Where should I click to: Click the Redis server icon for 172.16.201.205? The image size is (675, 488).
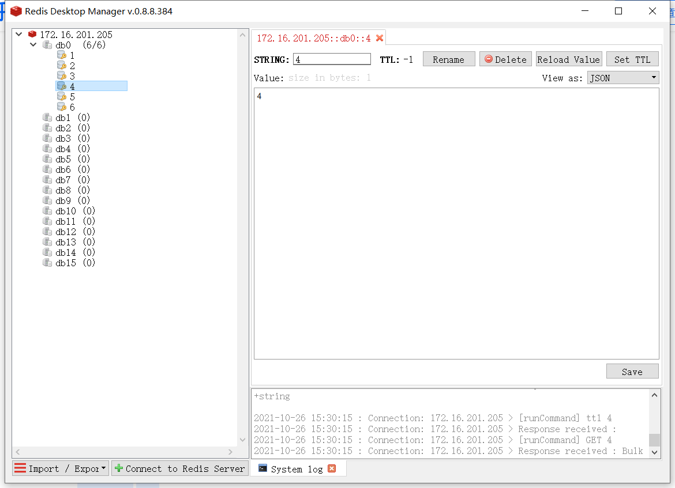click(32, 35)
